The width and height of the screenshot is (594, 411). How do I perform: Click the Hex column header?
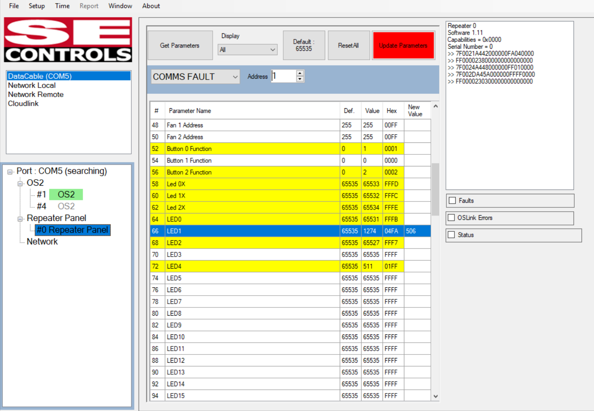pyautogui.click(x=393, y=111)
